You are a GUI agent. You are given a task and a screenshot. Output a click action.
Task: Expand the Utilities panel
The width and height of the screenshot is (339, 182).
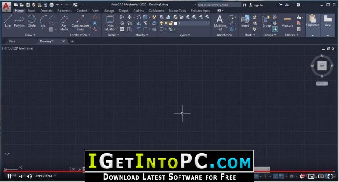(x=292, y=35)
